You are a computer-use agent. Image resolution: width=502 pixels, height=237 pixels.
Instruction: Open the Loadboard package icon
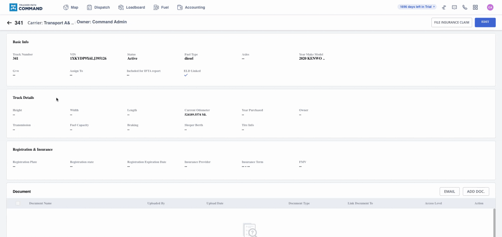[x=120, y=7]
